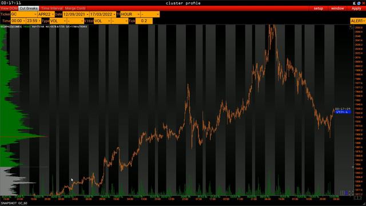Open the contract month dropdown APR22
The image size is (366, 206).
pyautogui.click(x=46, y=14)
